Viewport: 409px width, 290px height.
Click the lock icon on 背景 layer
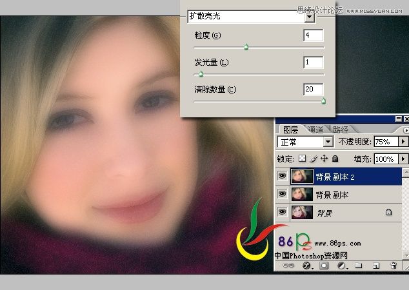pos(388,212)
